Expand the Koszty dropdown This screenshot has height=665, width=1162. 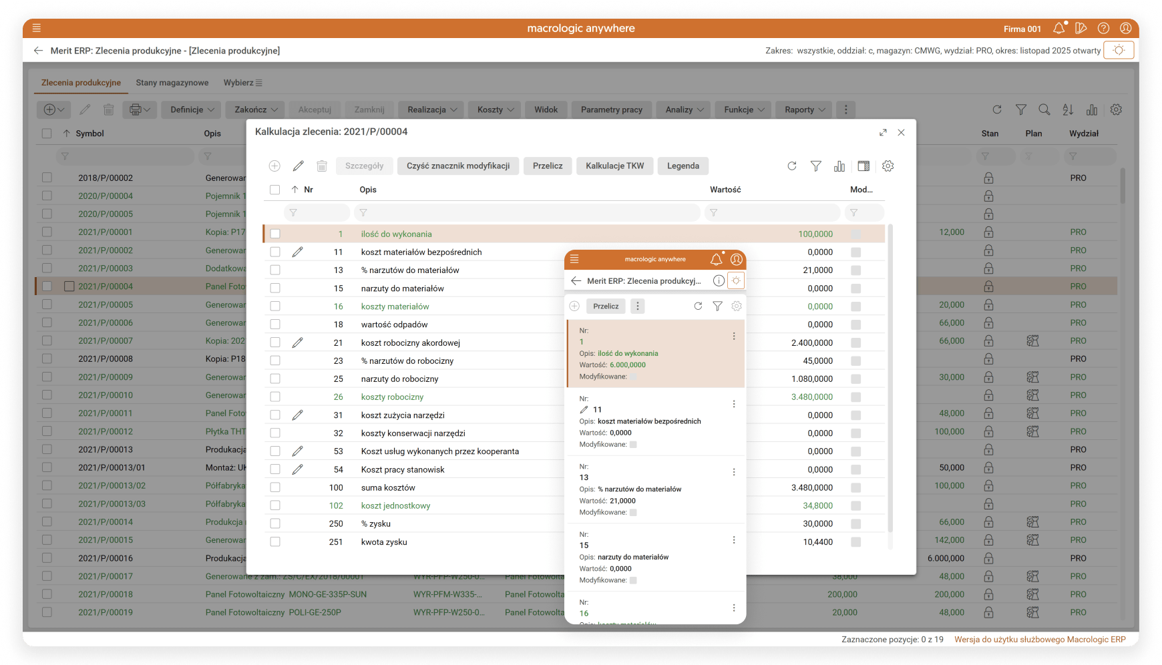coord(496,109)
